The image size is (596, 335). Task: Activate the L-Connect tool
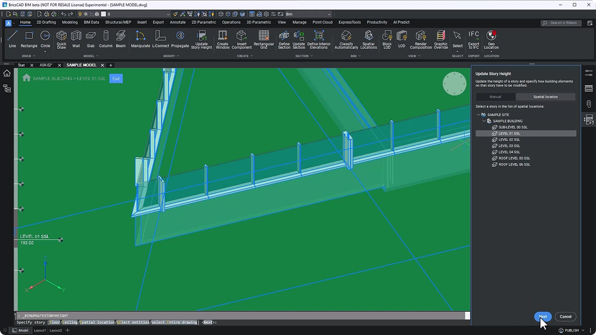pos(160,39)
